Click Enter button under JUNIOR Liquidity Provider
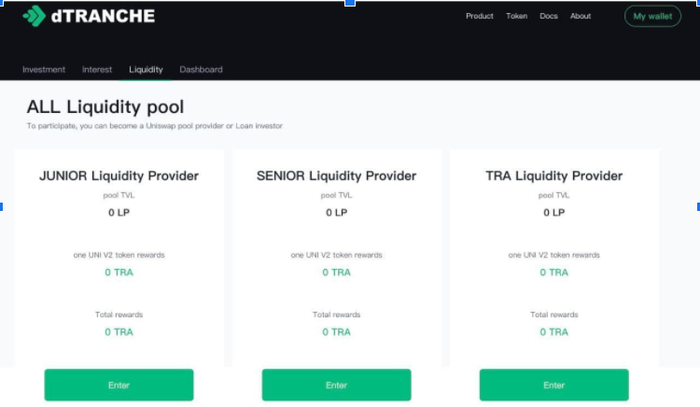This screenshot has width=700, height=407. point(119,385)
